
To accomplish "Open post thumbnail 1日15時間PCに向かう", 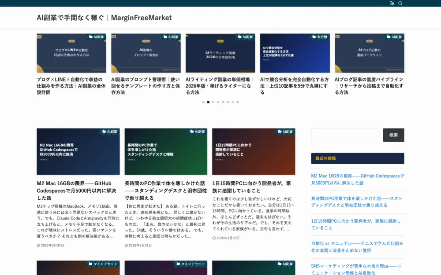I will tap(254, 151).
